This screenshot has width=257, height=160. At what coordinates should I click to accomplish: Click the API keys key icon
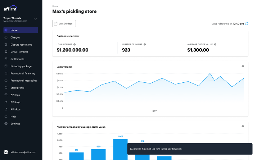pos(6,102)
